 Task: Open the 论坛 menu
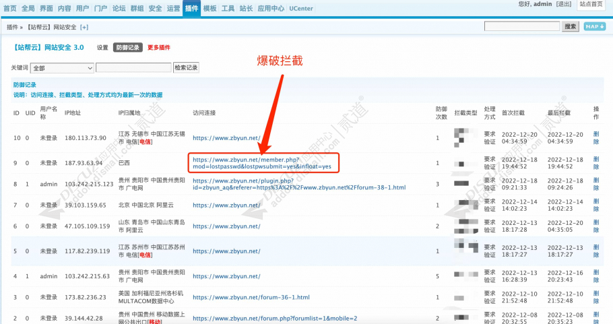(119, 8)
